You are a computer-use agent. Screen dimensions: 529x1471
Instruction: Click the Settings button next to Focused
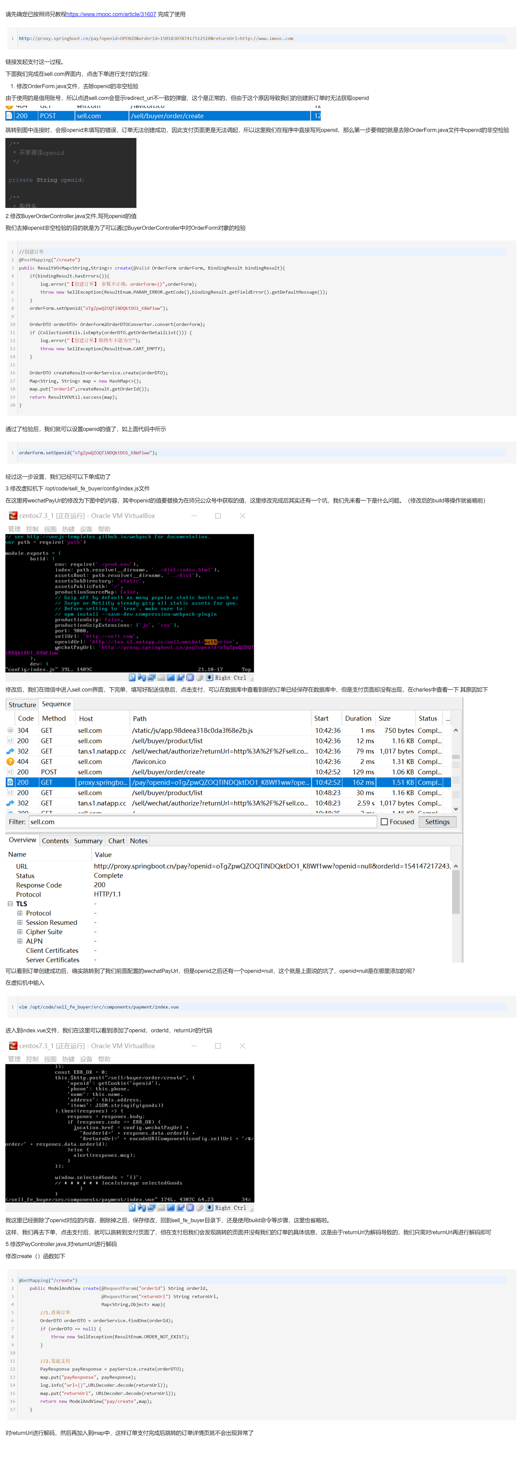(x=438, y=822)
